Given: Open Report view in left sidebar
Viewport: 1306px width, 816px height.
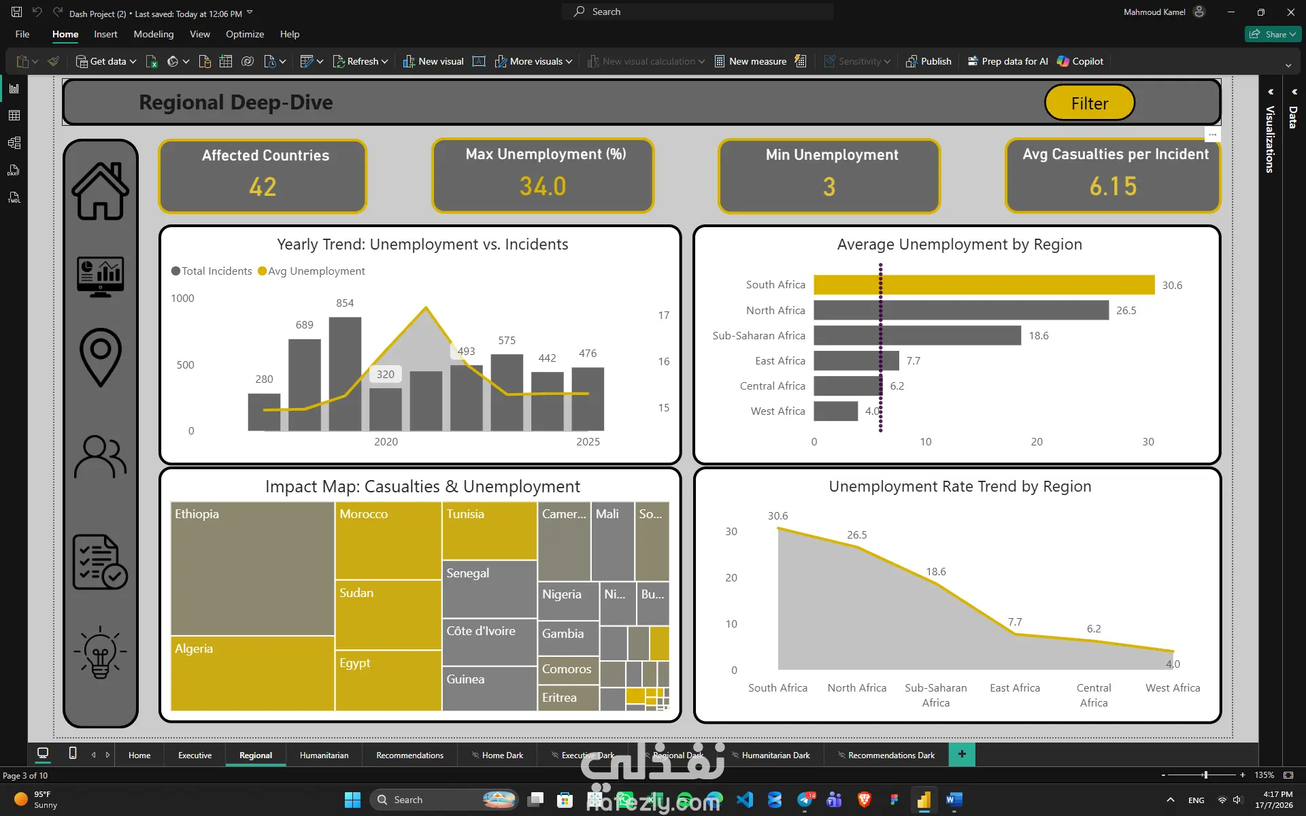Looking at the screenshot, I should [x=14, y=88].
